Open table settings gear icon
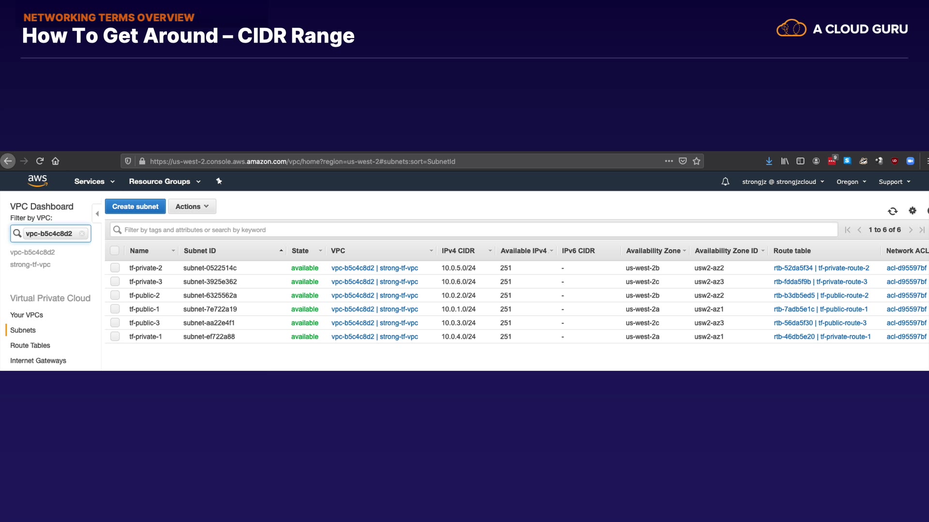This screenshot has width=929, height=522. click(913, 210)
